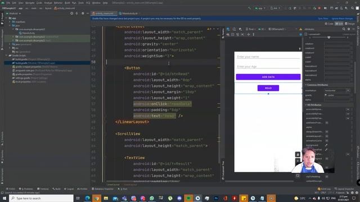Click the view options eye icon in design toolbar
360x202 pixels.
pos(228,34)
